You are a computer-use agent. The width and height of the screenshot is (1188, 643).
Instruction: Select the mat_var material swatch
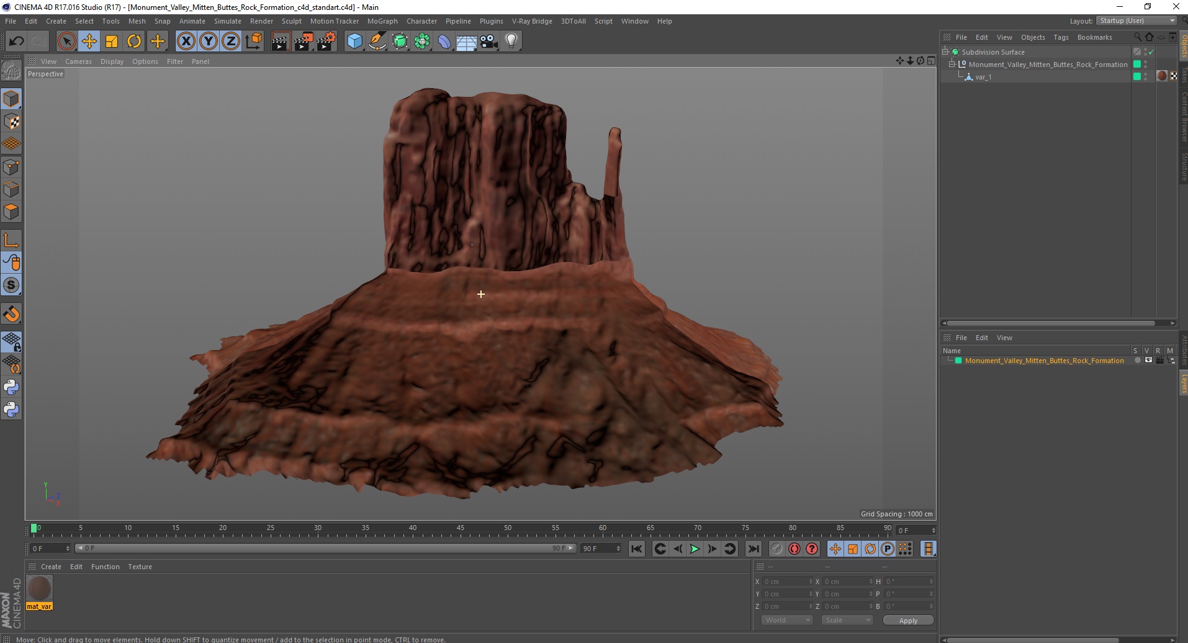(x=39, y=588)
